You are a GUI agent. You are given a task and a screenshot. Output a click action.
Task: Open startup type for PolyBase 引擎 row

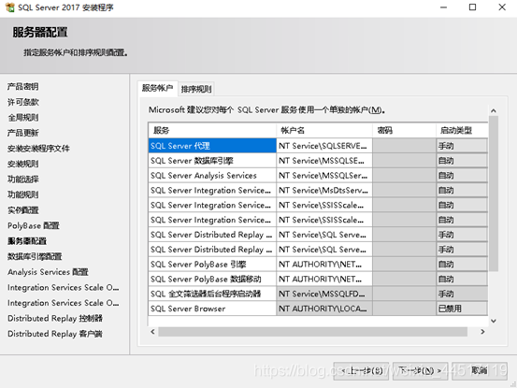tap(462, 264)
